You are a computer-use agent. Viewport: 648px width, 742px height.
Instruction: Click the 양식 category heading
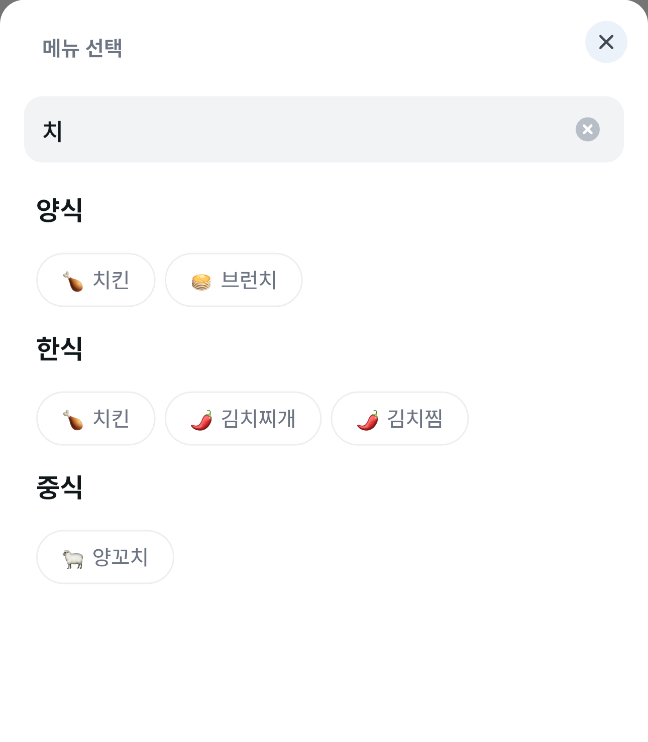[x=59, y=210]
